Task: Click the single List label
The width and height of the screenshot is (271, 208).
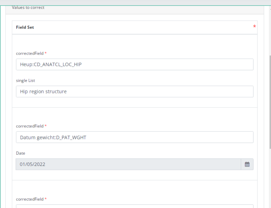Action: click(26, 80)
